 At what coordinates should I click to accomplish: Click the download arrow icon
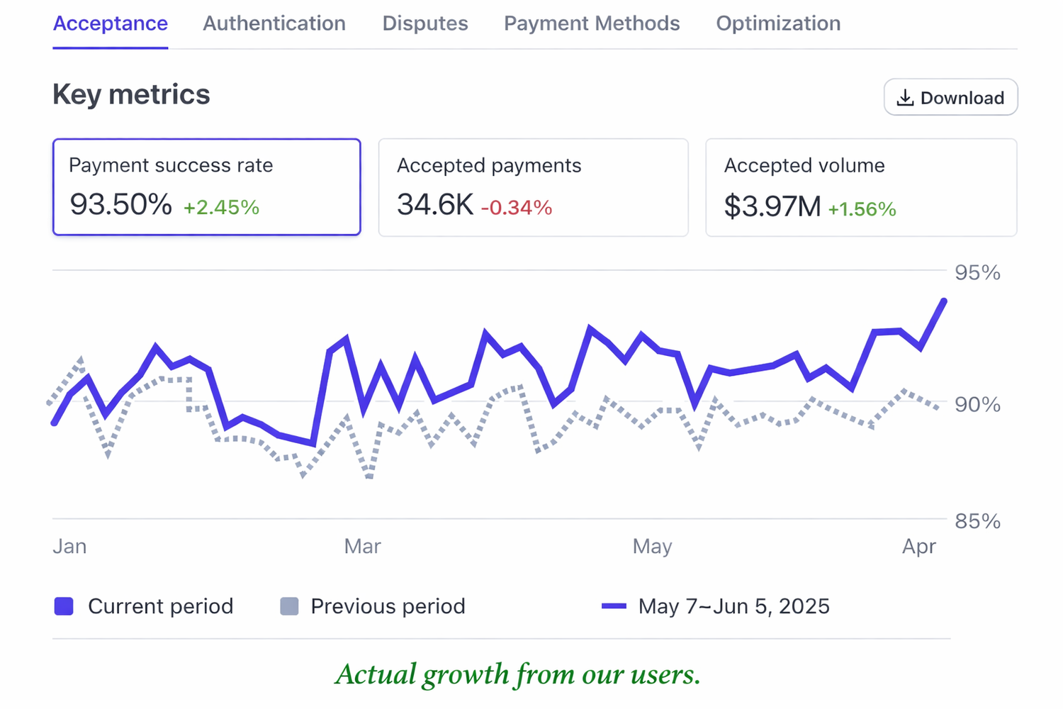[905, 98]
